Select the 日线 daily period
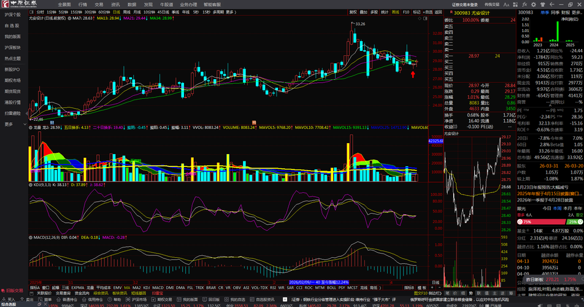Viewport: 584px width, 307px height. [x=116, y=12]
